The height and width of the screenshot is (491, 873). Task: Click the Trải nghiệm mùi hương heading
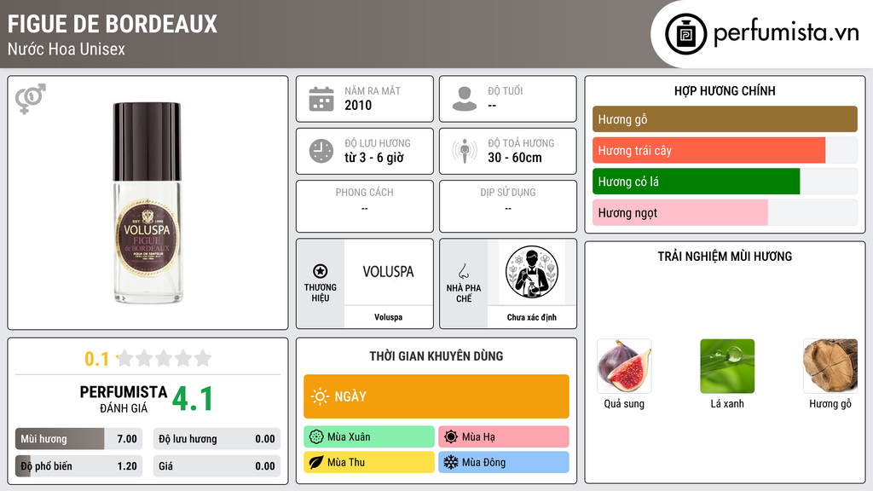(x=725, y=257)
